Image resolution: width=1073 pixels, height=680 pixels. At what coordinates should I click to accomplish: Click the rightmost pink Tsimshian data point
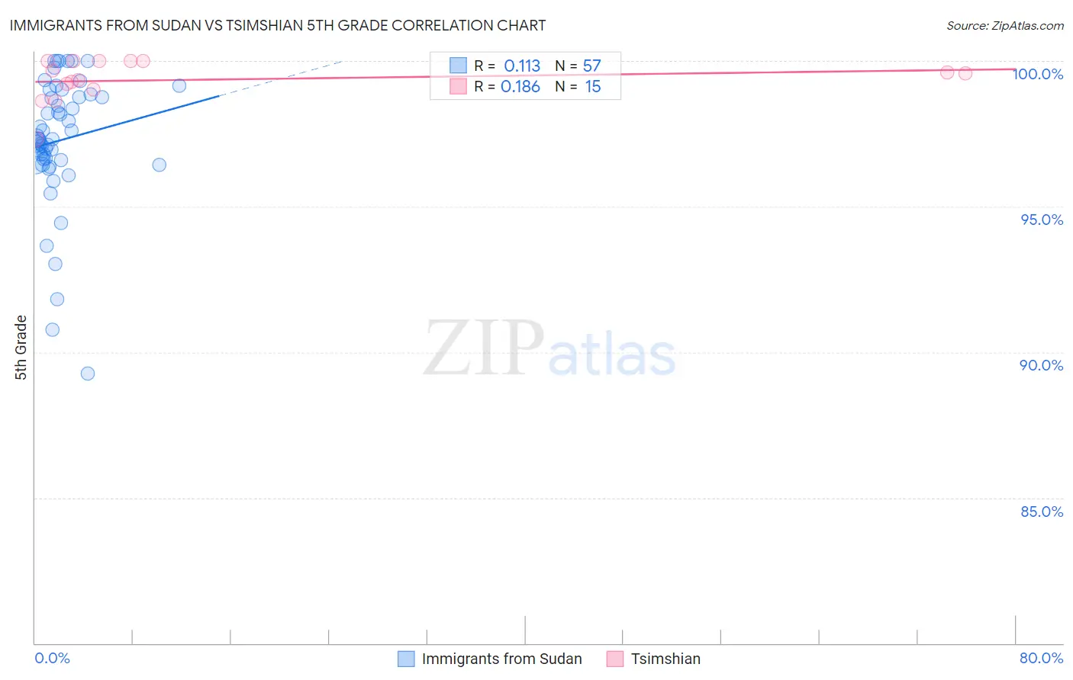(x=965, y=73)
